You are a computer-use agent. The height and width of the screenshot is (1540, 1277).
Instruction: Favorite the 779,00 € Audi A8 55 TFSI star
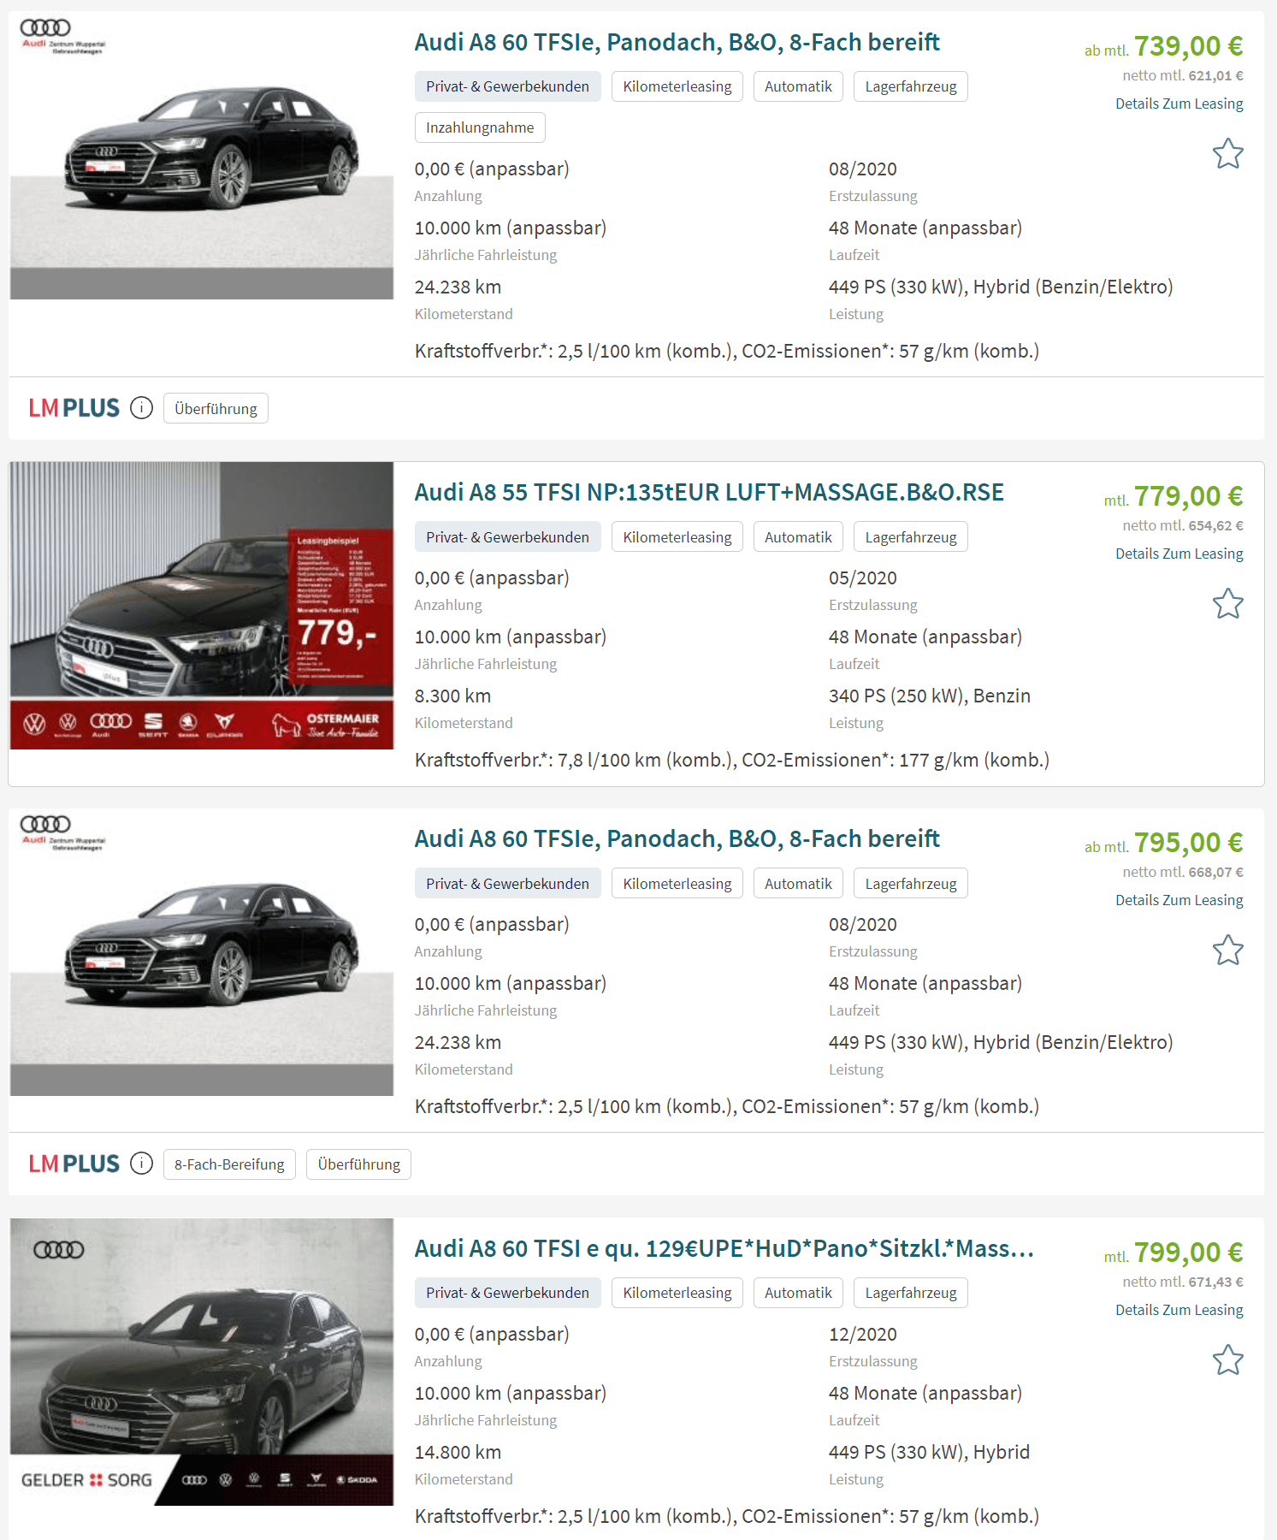click(x=1227, y=604)
